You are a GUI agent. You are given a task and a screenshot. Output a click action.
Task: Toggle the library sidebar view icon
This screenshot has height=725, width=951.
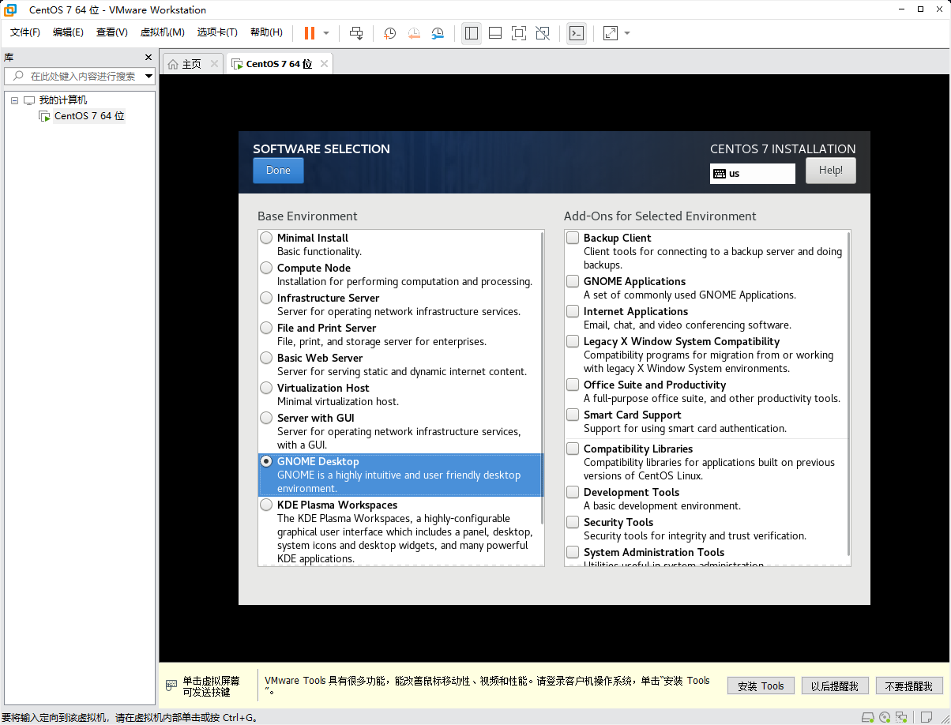[472, 32]
